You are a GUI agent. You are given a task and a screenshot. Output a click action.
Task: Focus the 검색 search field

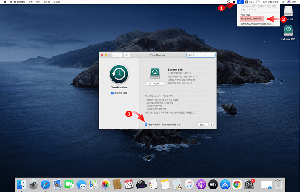(201, 55)
